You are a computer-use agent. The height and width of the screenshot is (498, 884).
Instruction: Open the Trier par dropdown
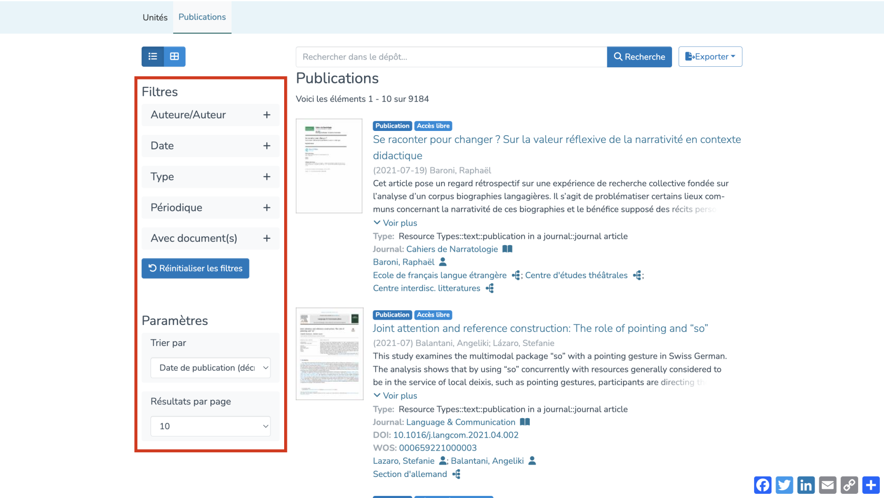click(x=210, y=368)
